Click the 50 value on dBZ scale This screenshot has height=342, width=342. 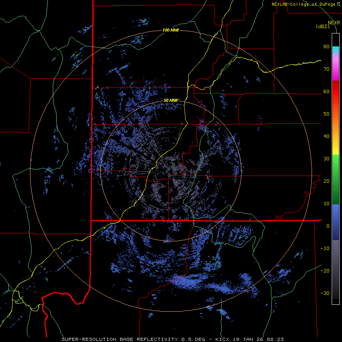click(326, 114)
